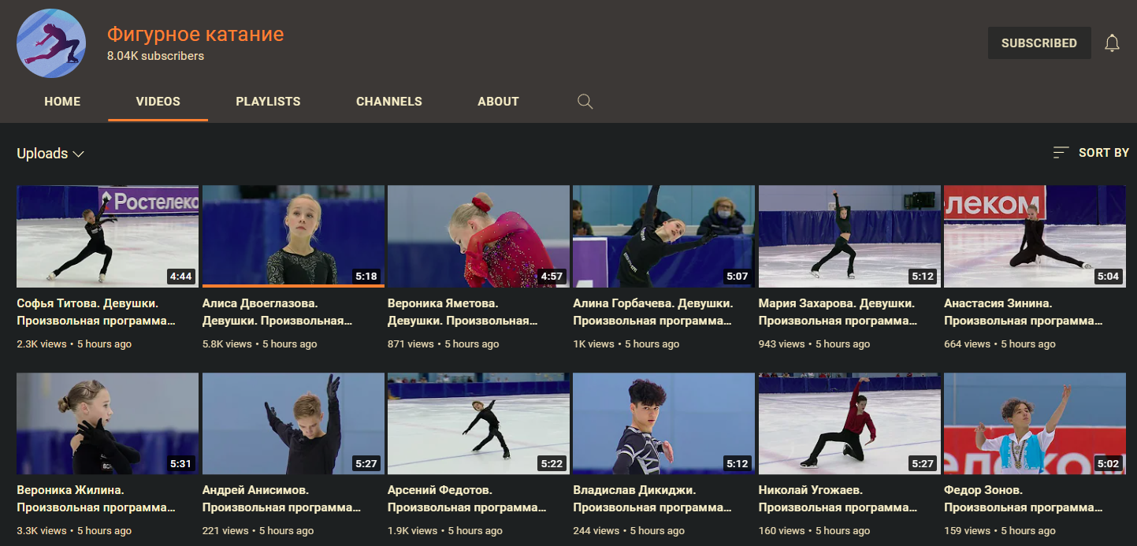This screenshot has width=1137, height=546.
Task: Expand the Uploads dropdown
Action: pos(50,154)
